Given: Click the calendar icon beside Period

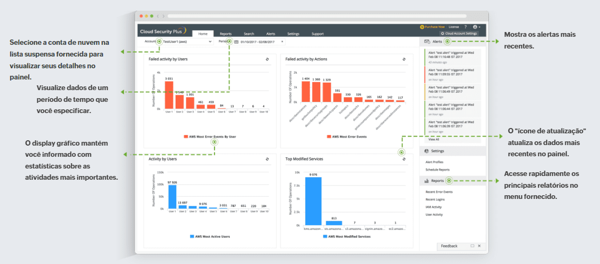Looking at the screenshot, I should 236,42.
